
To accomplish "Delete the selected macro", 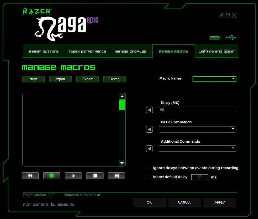I will click(114, 79).
